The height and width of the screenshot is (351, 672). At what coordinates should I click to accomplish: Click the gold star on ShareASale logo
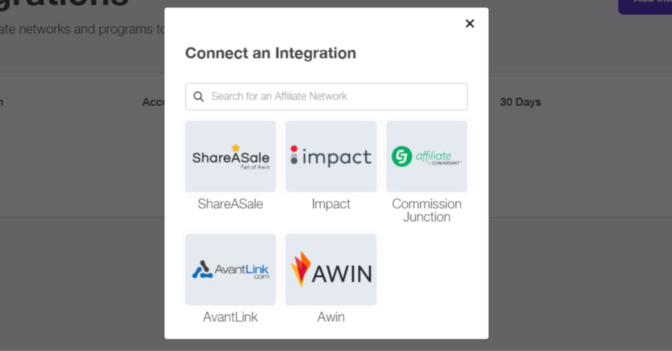tap(236, 148)
